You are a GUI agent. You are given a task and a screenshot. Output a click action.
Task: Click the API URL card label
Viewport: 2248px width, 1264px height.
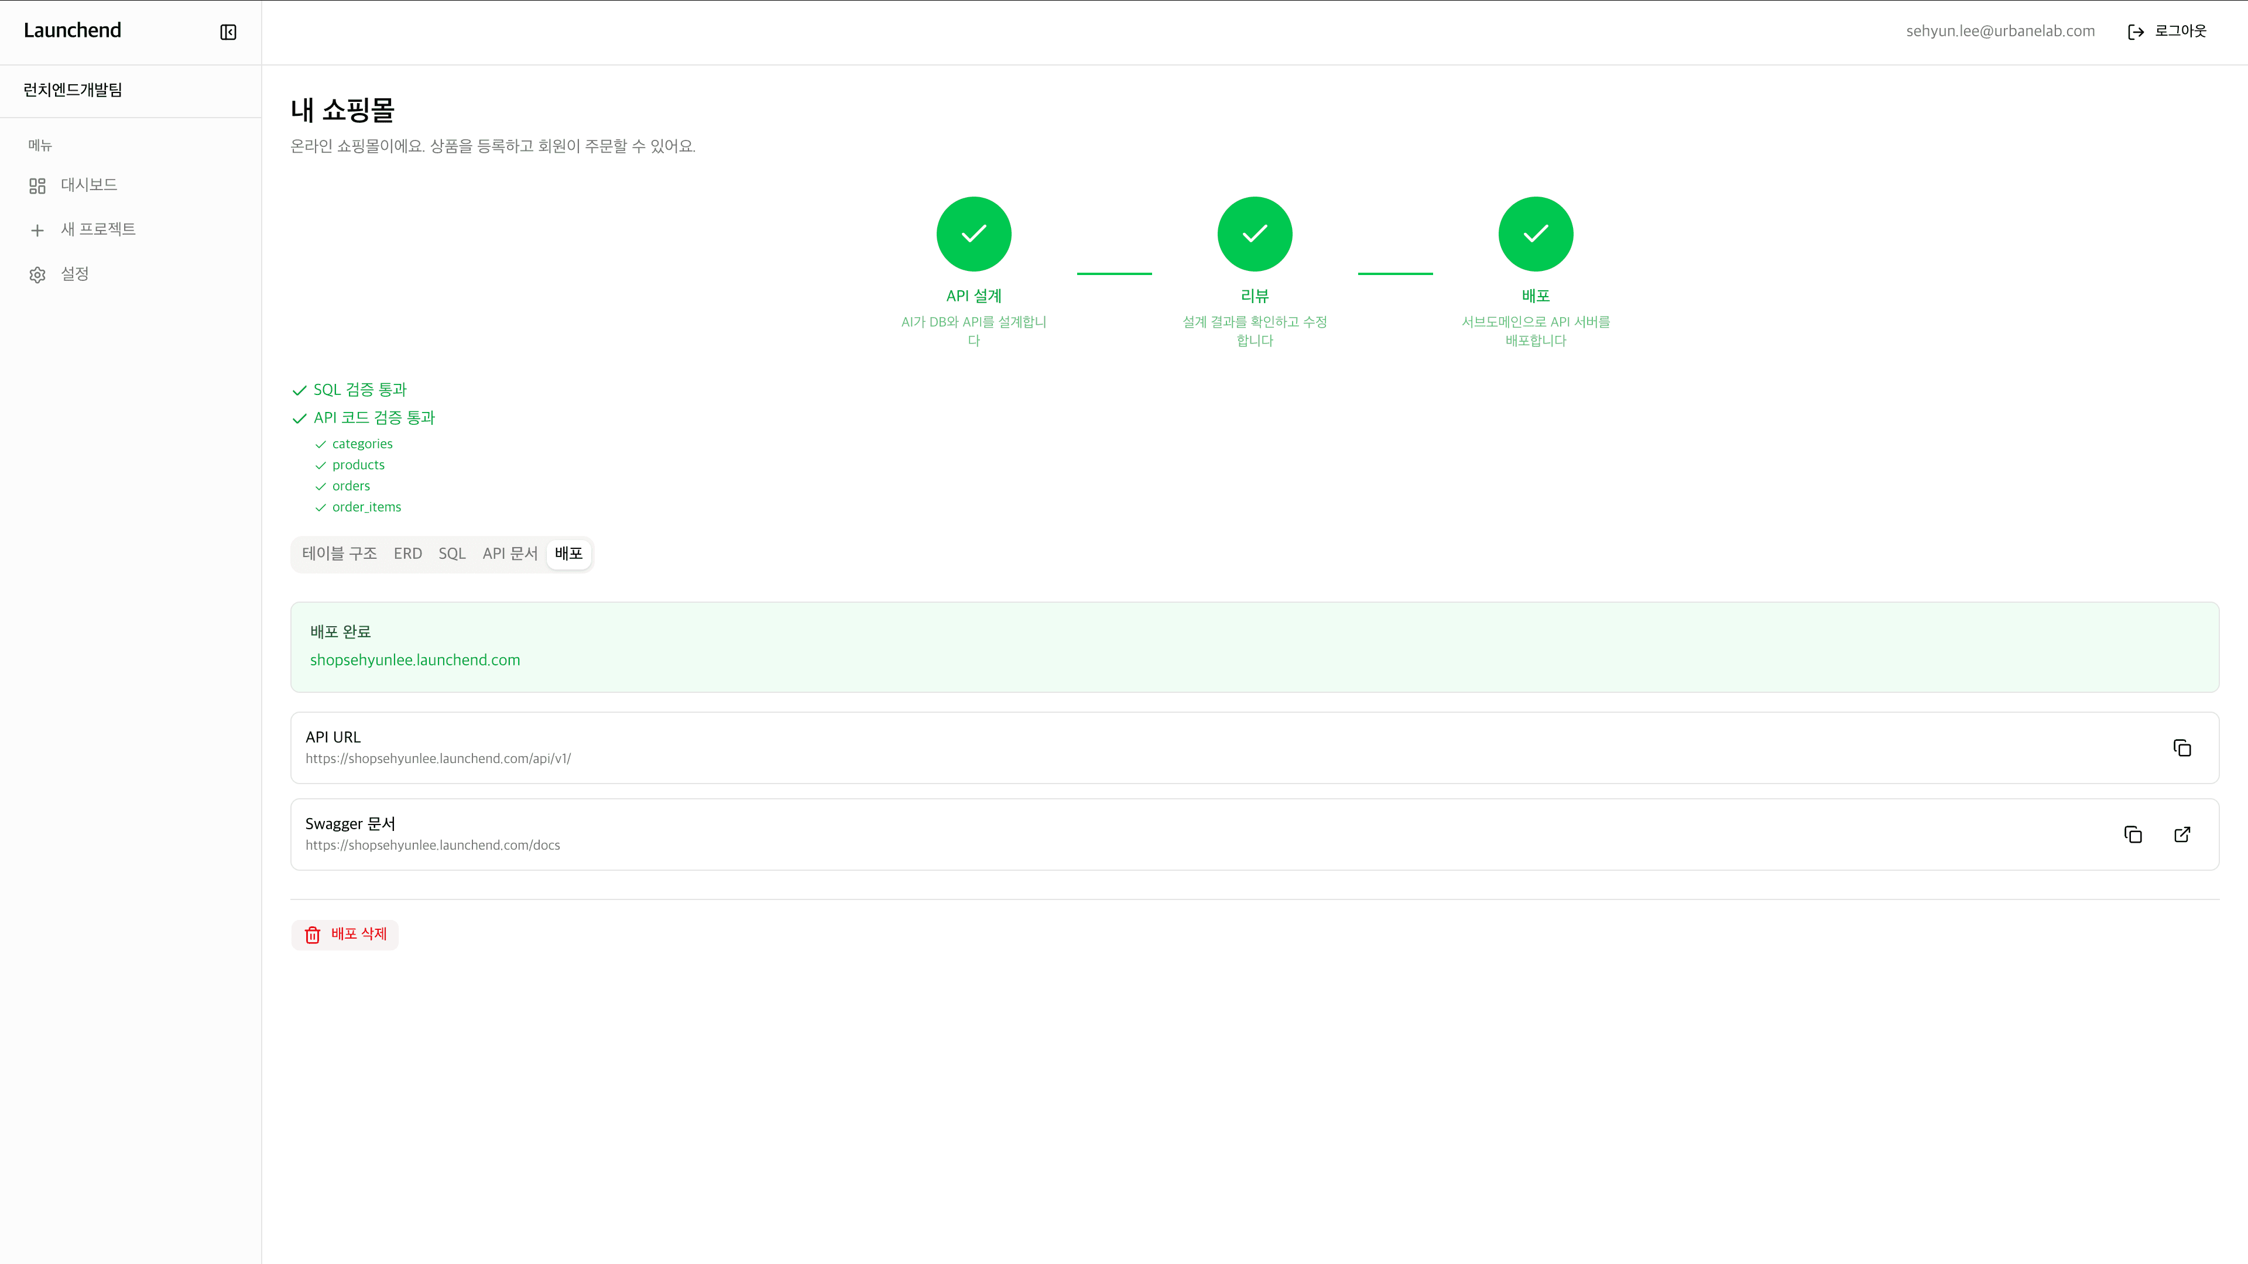(x=333, y=737)
